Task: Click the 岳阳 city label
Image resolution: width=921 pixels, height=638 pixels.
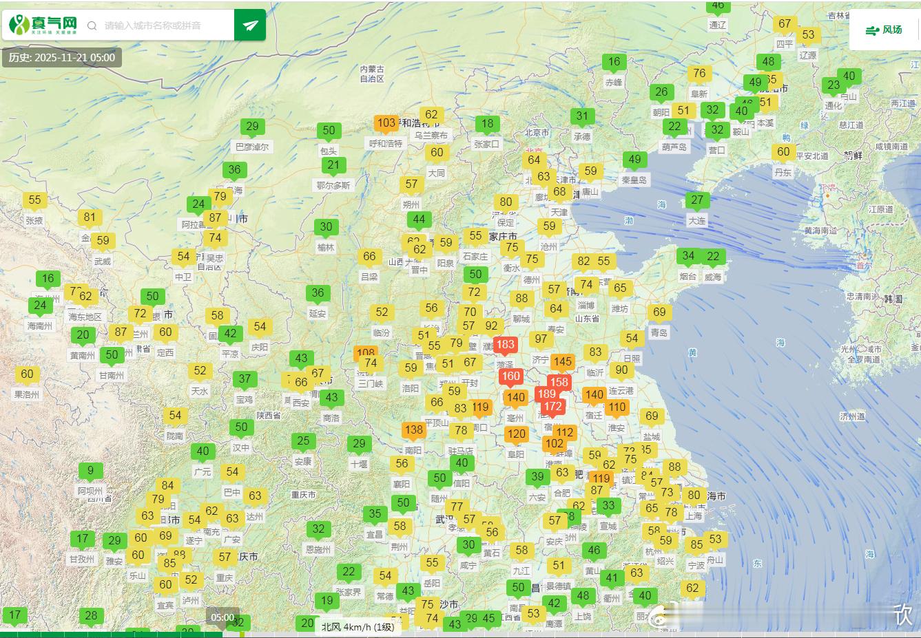Action: [432, 583]
